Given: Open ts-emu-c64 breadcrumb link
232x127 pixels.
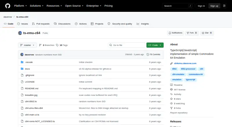Looking at the screenshot, I should 22,17.
